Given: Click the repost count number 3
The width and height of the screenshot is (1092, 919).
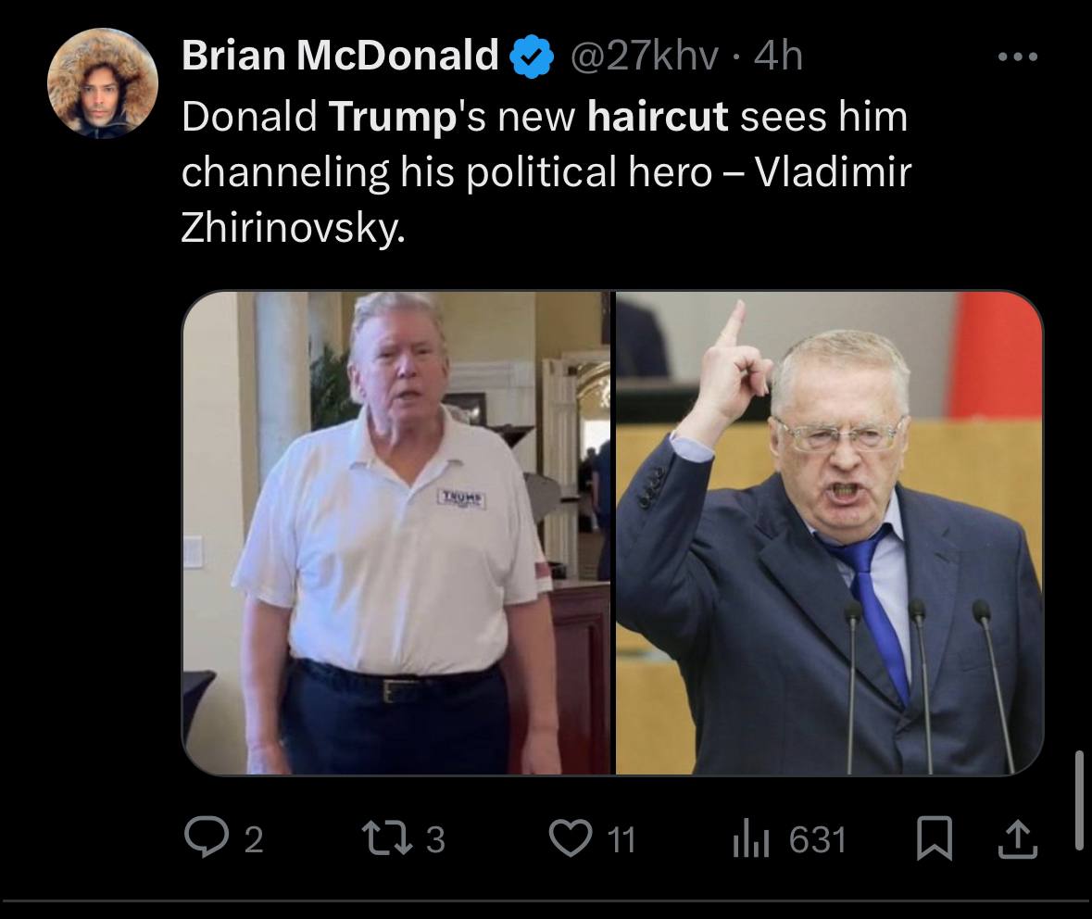Looking at the screenshot, I should [436, 840].
